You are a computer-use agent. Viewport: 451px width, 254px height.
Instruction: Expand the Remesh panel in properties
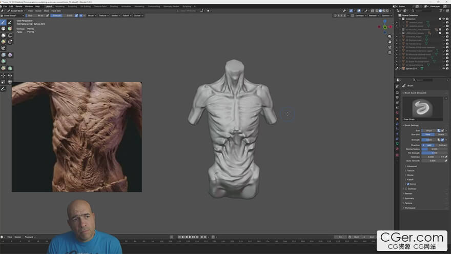pos(408,193)
